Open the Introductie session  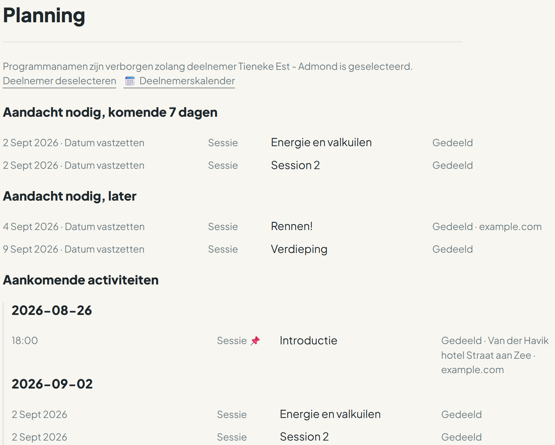click(x=308, y=340)
